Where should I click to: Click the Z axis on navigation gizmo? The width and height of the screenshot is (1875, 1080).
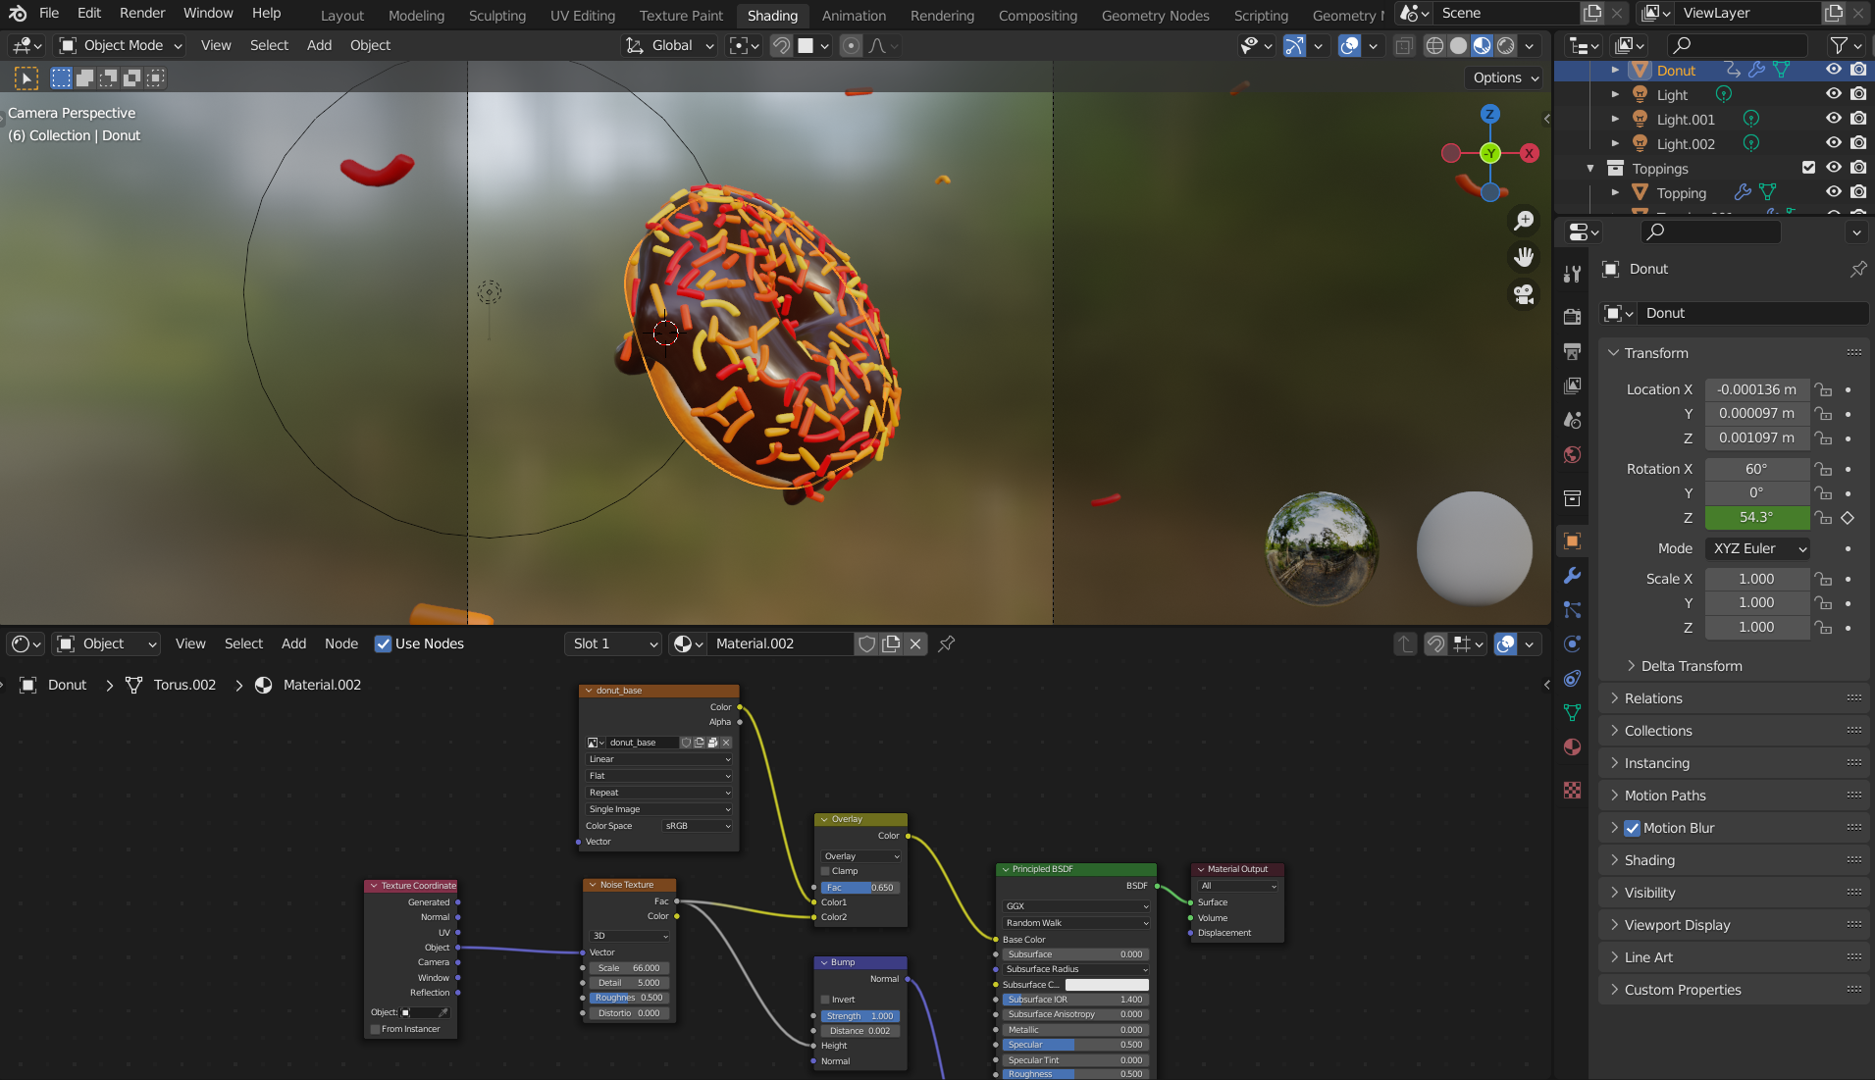click(x=1489, y=114)
